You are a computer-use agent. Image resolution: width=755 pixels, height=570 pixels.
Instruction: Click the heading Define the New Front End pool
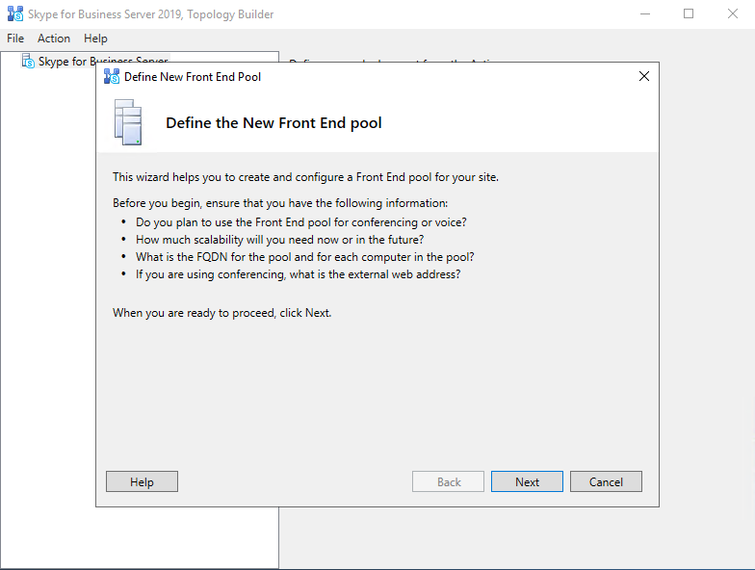tap(273, 123)
